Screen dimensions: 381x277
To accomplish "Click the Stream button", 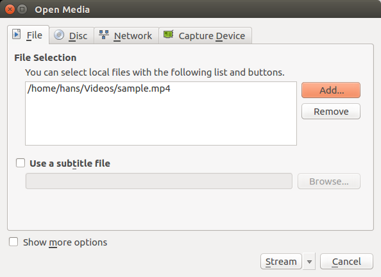I will click(x=281, y=262).
